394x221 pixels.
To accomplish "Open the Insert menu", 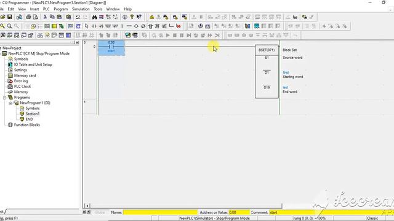I will (34, 9).
